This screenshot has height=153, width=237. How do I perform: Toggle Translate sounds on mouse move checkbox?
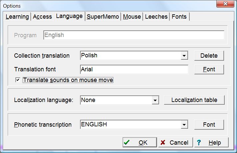pyautogui.click(x=18, y=80)
